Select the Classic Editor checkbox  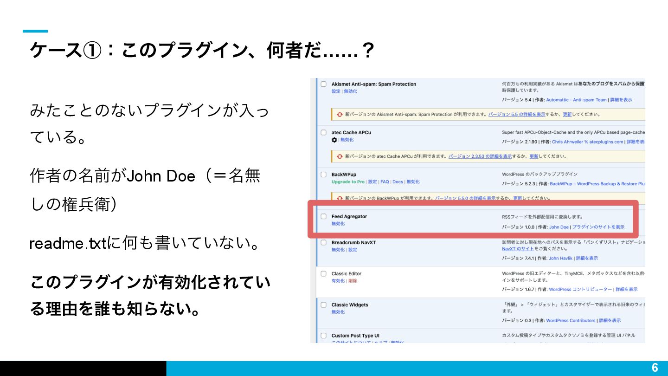[x=324, y=273]
